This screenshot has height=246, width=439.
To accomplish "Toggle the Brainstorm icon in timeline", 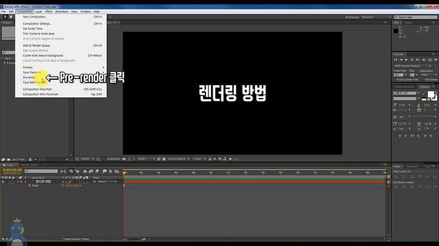I will 104,171.
